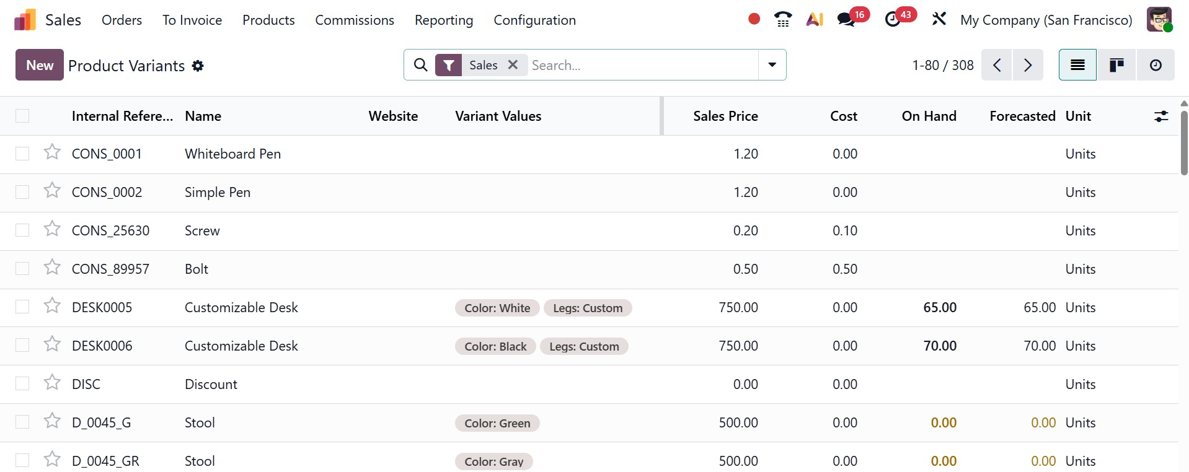Click the VoIP phone icon
1189x472 pixels.
click(783, 20)
